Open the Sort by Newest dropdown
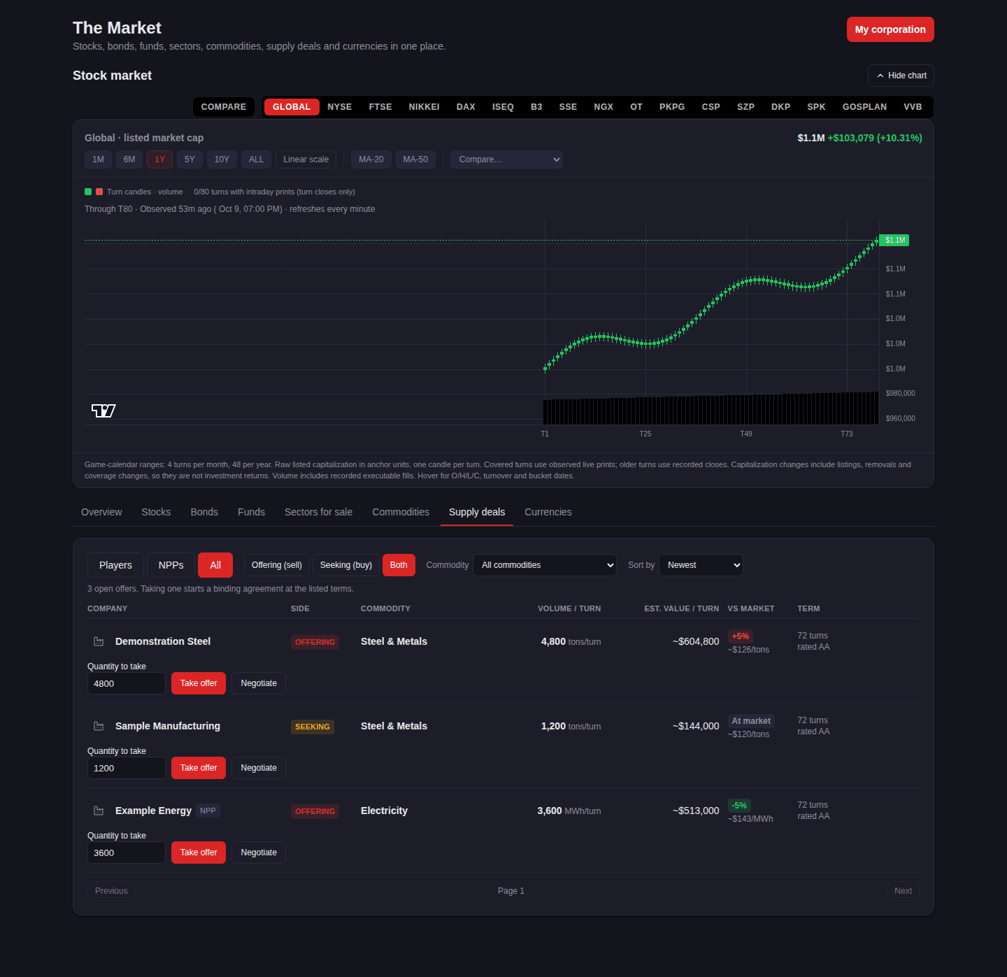1007x977 pixels. tap(701, 565)
